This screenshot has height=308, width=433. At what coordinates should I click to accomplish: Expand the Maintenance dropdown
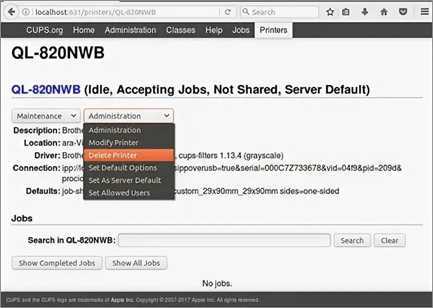click(x=46, y=116)
